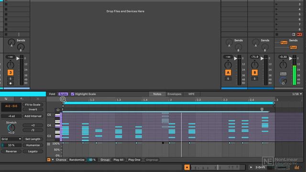This screenshot has height=172, width=306.
Task: Launch scene 8 from the master track
Action: click(x=276, y=30)
